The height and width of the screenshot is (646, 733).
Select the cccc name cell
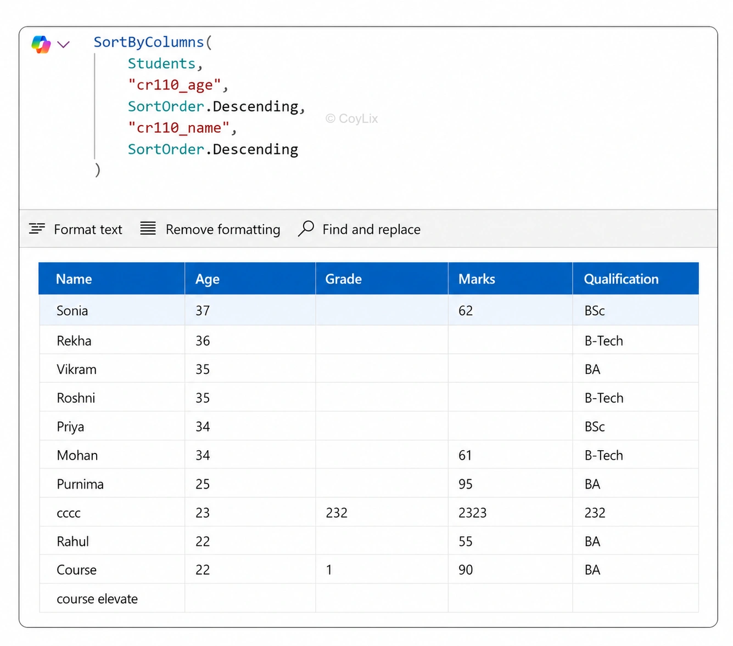click(x=112, y=512)
